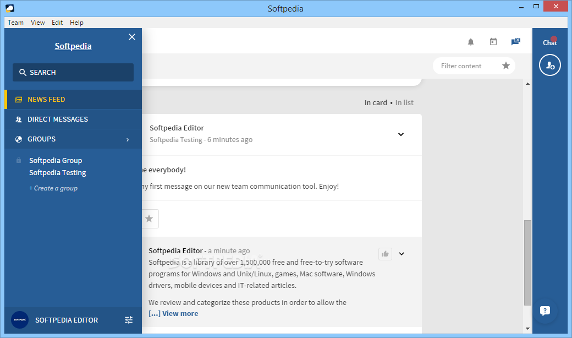
Task: Focus the SEARCH field
Action: 73,72
